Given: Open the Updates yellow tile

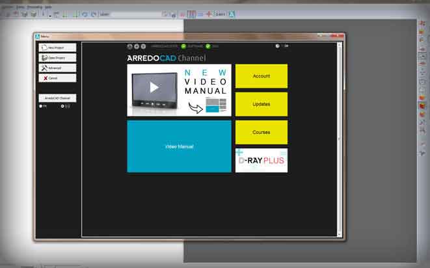Looking at the screenshot, I should tap(262, 104).
